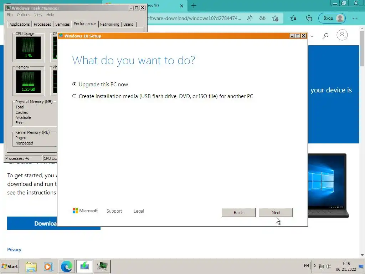Open the Privacy link on the web page
Viewport: 365px width, 274px height.
[14, 249]
